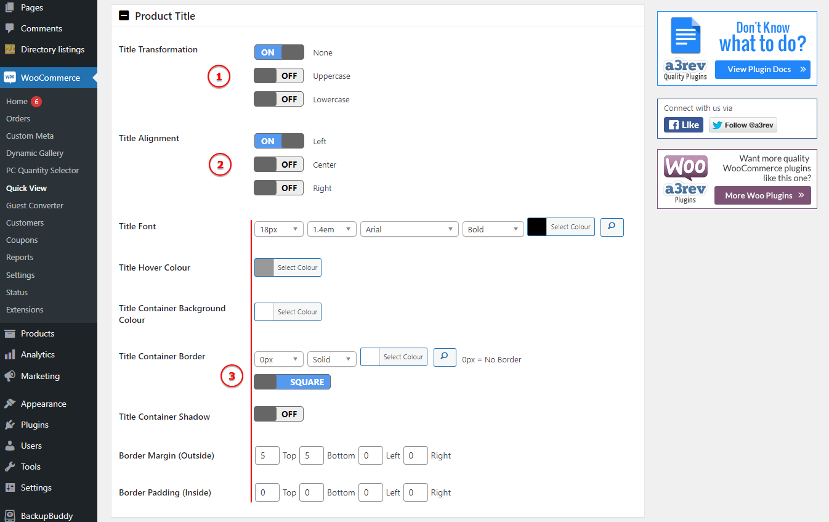Turn on Center title alignment toggle
The image size is (829, 522).
(278, 165)
